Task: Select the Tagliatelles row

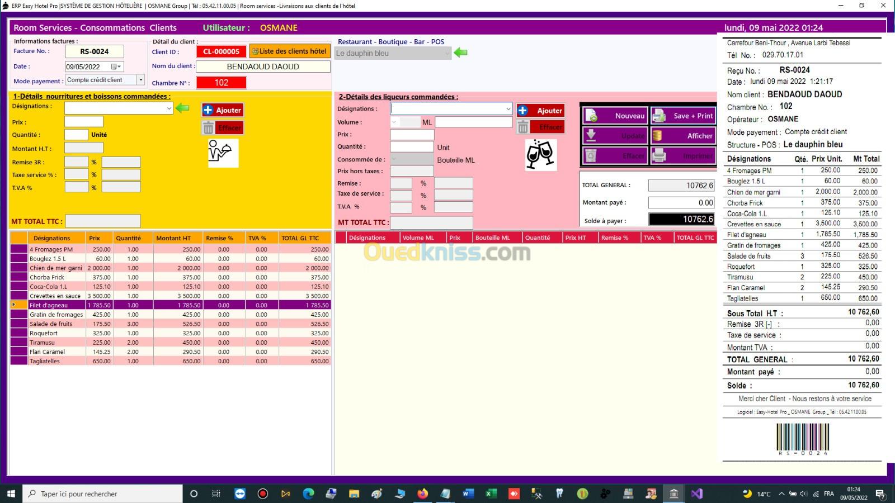Action: (171, 361)
